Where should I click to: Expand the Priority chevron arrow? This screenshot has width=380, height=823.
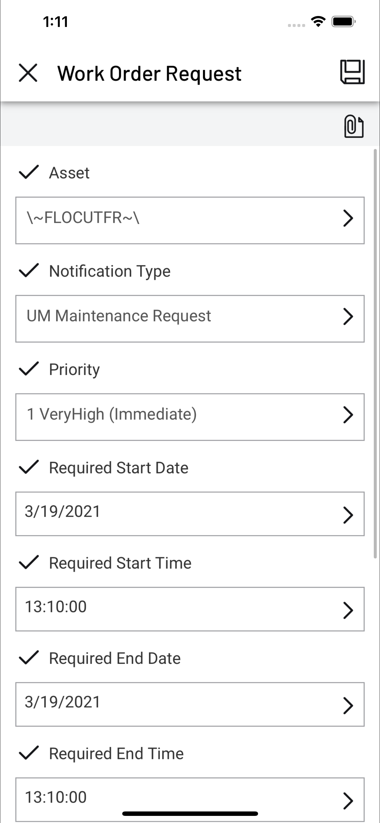[x=348, y=415]
